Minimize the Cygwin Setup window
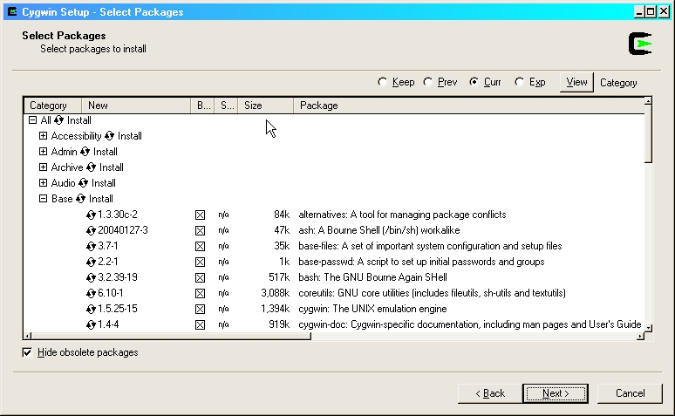 pos(639,11)
